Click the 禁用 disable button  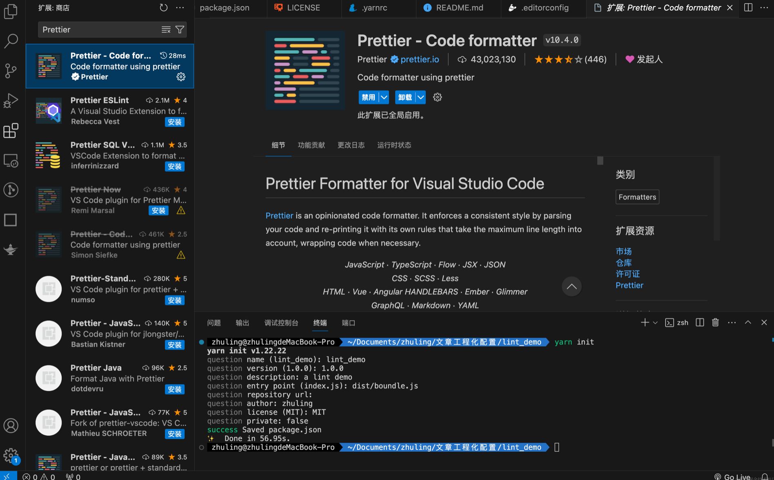point(369,97)
